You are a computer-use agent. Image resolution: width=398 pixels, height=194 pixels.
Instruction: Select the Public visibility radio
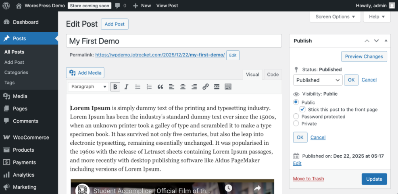click(296, 102)
